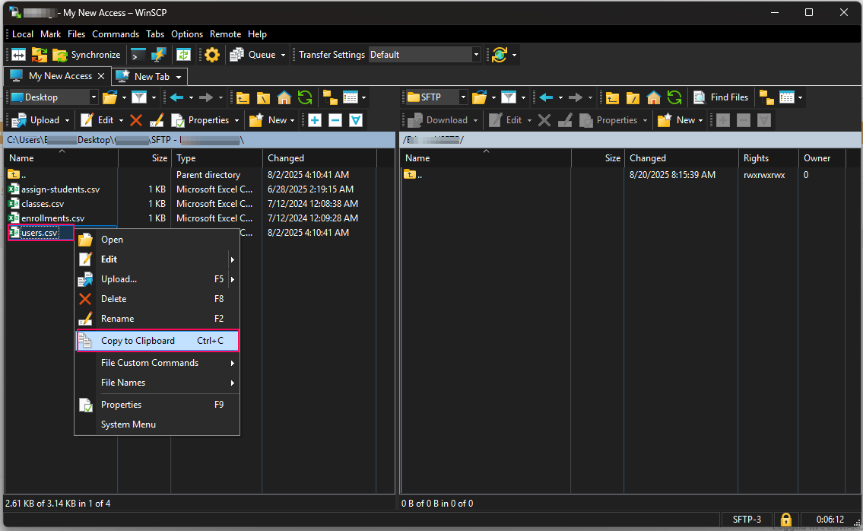
Task: Open a console with the terminal icon
Action: pyautogui.click(x=139, y=54)
